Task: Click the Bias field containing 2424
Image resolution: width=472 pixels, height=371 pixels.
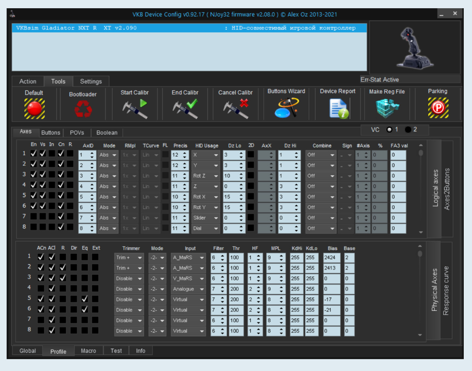Action: pos(332,258)
